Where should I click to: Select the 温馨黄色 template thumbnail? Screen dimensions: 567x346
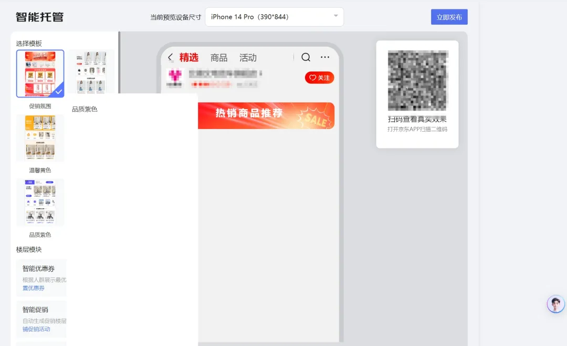40,138
